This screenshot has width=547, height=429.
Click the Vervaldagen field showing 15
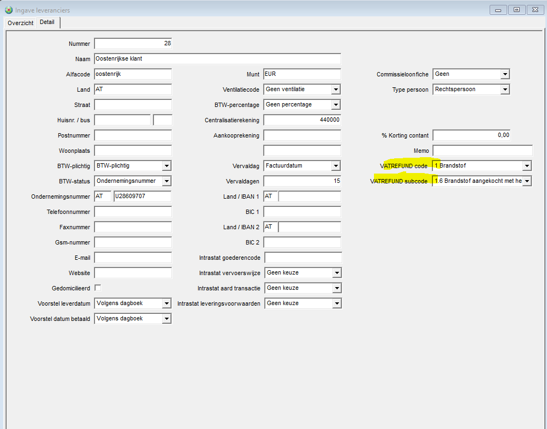(302, 181)
